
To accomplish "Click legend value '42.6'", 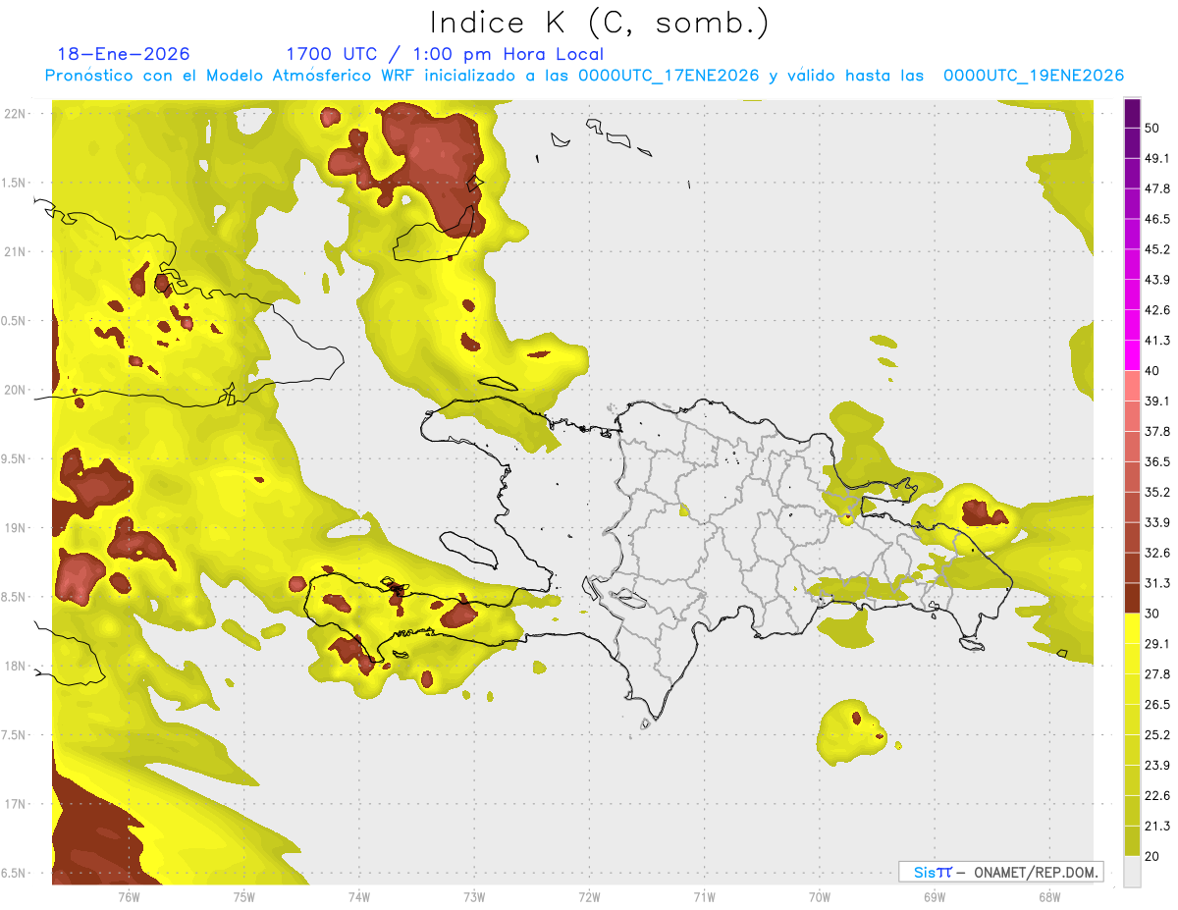I will [1157, 310].
